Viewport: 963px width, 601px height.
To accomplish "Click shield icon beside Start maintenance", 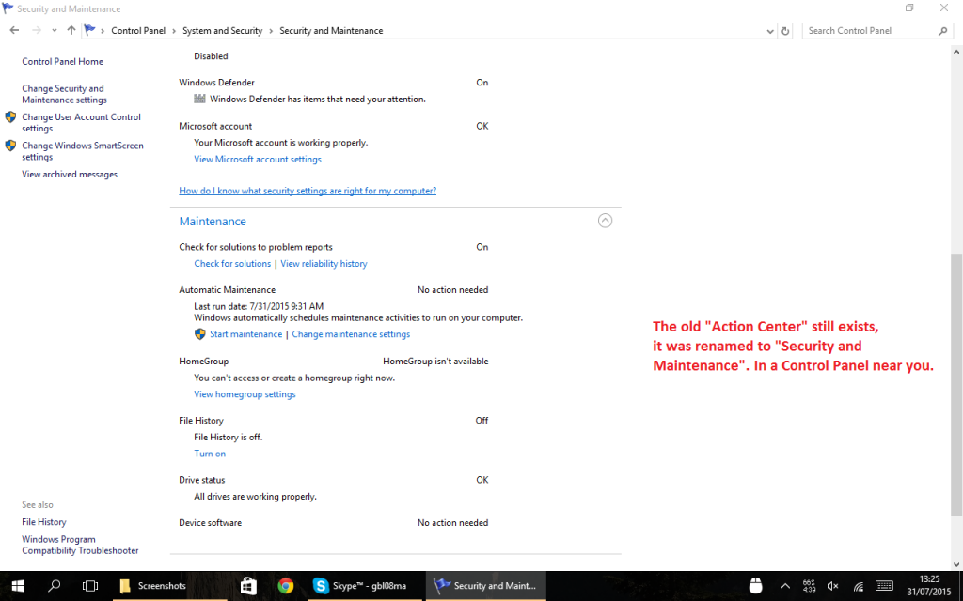I will click(x=199, y=334).
